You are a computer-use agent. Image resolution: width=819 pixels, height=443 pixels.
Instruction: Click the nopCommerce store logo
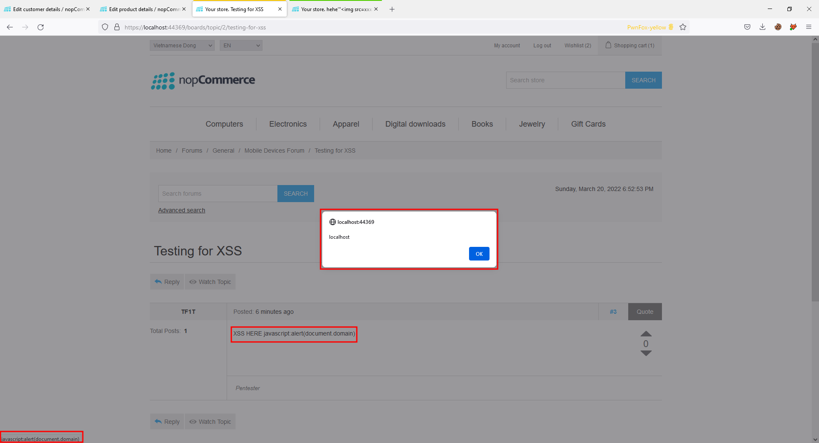point(203,80)
